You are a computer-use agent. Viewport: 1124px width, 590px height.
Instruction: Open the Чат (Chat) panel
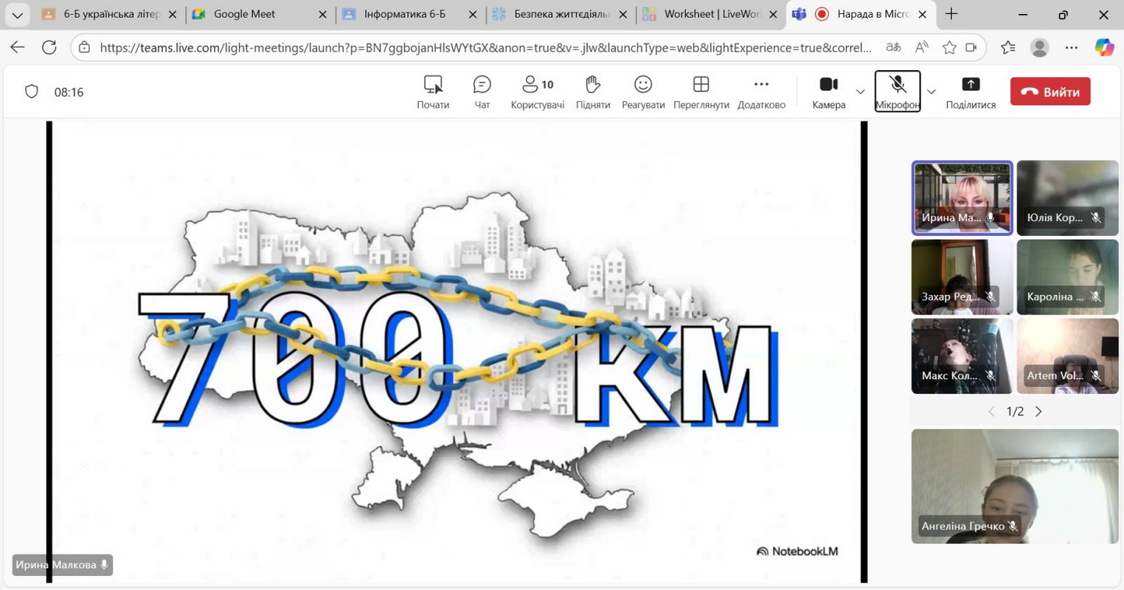coord(482,92)
